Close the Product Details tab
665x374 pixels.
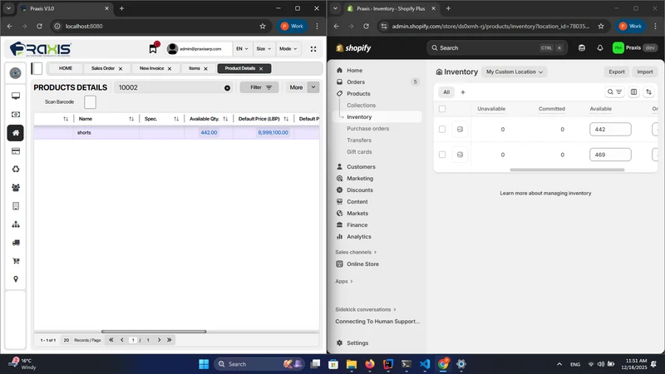click(261, 69)
